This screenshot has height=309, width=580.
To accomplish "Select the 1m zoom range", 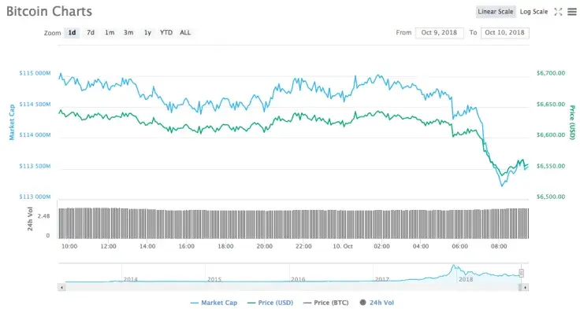I will coord(110,32).
